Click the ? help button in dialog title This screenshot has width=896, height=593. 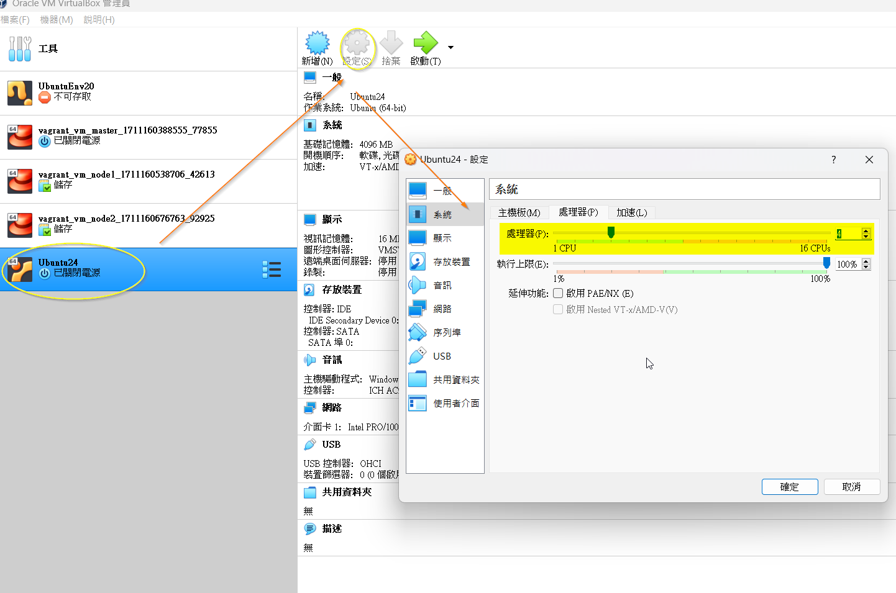[834, 160]
